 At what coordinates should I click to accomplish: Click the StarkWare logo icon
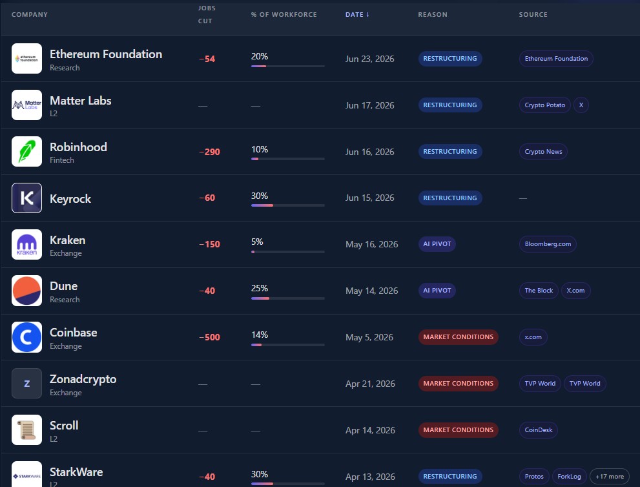[26, 474]
